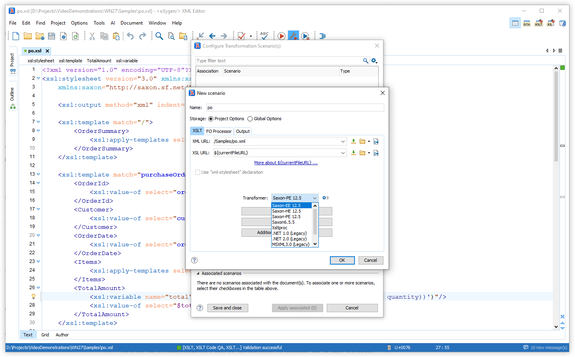Click the Validate checkmark toolbar icon
Screen dimensions: 575x357
click(x=241, y=36)
